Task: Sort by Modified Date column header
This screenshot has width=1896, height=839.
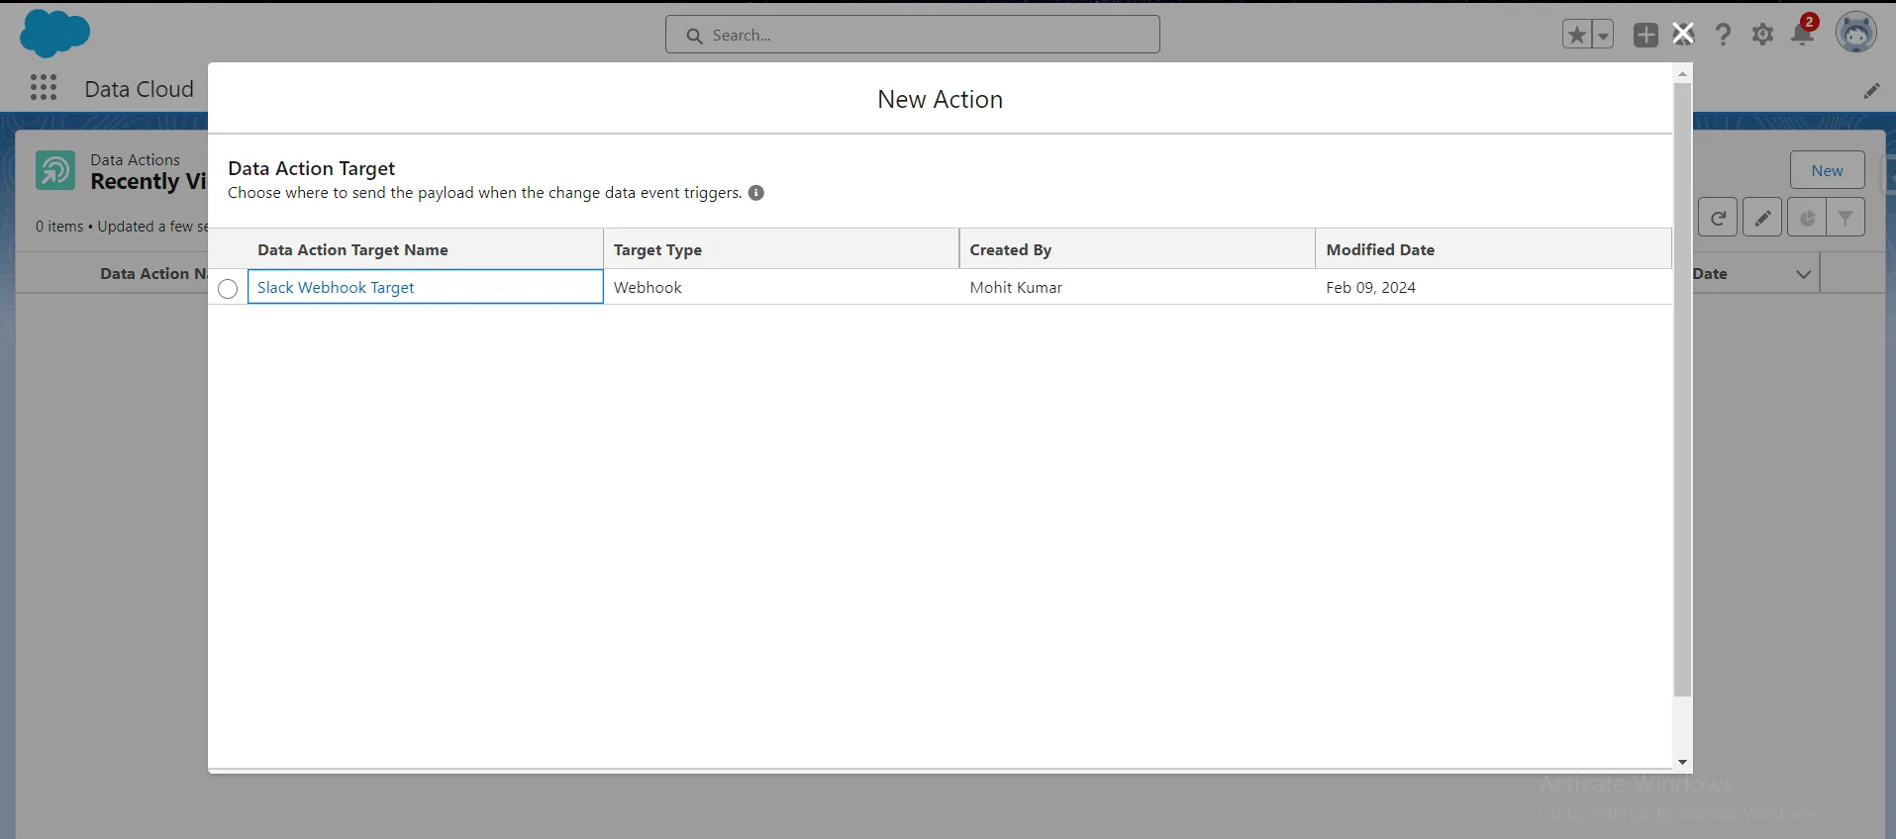Action: click(x=1380, y=250)
